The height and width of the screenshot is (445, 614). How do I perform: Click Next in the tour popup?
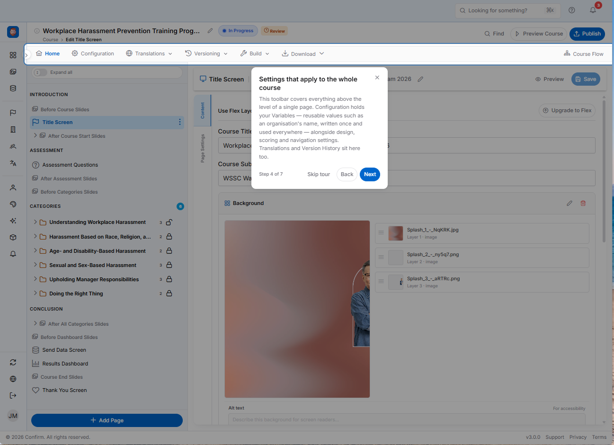[370, 174]
